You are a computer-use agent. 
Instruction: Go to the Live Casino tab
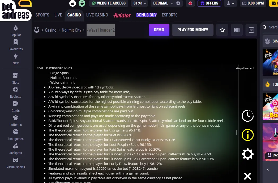(97, 15)
